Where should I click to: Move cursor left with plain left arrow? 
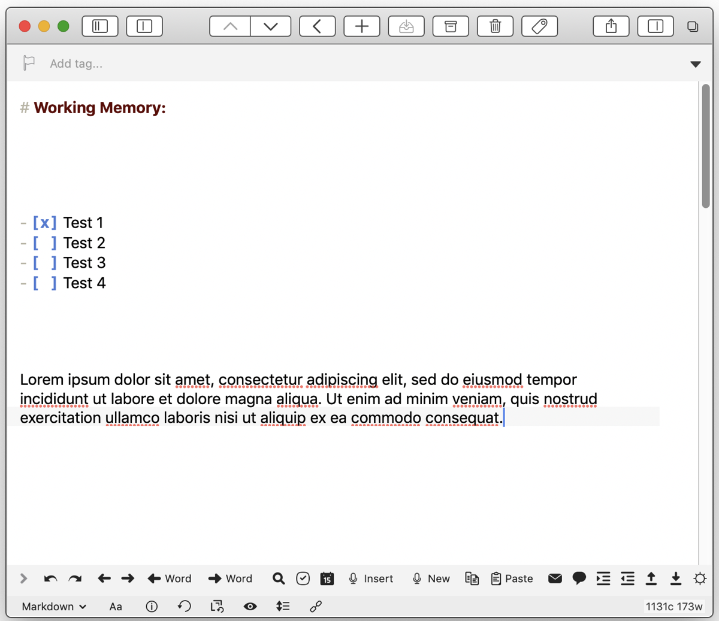click(104, 578)
